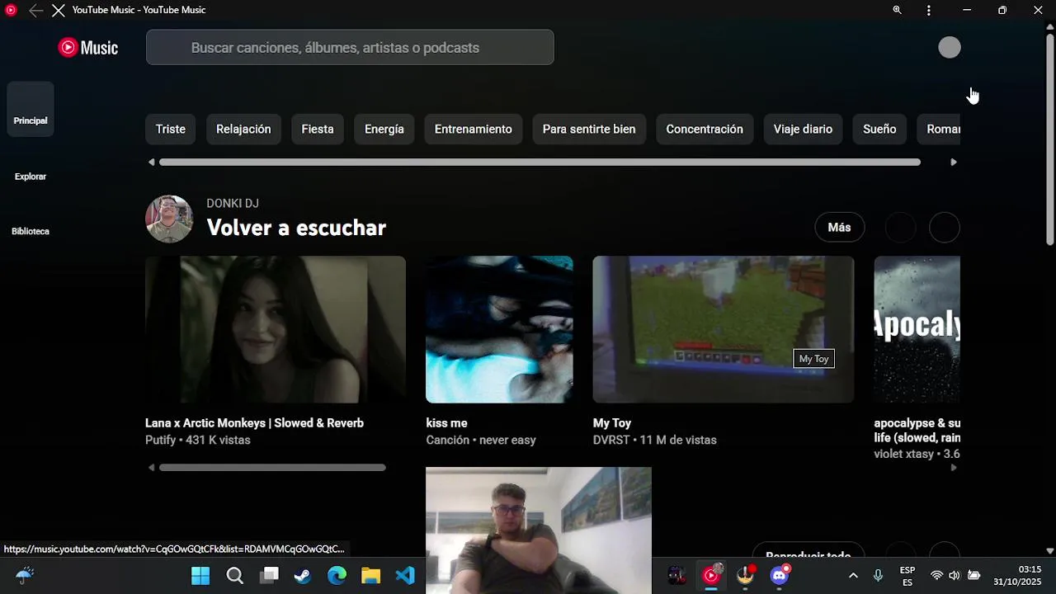Viewport: 1056px width, 594px height.
Task: Click left arrow of chips scrollbar
Action: (151, 163)
